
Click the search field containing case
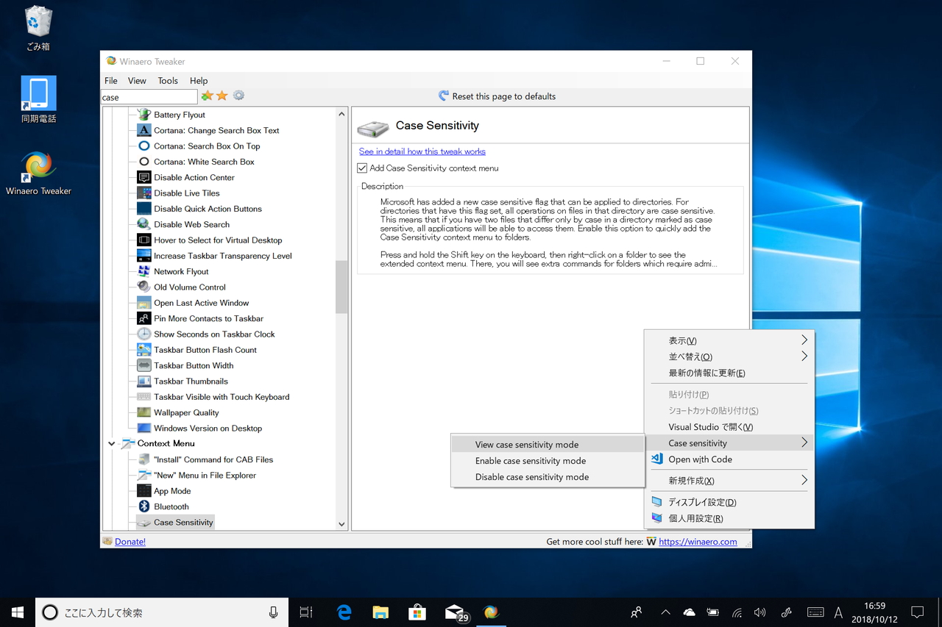[x=149, y=97]
